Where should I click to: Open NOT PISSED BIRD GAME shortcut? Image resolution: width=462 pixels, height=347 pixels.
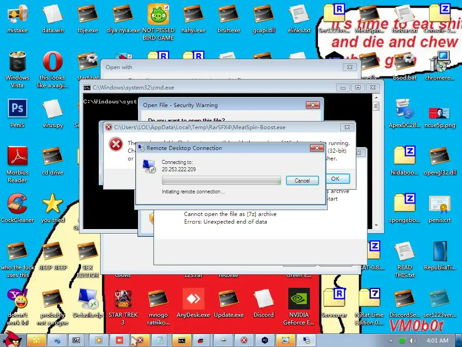click(x=158, y=22)
